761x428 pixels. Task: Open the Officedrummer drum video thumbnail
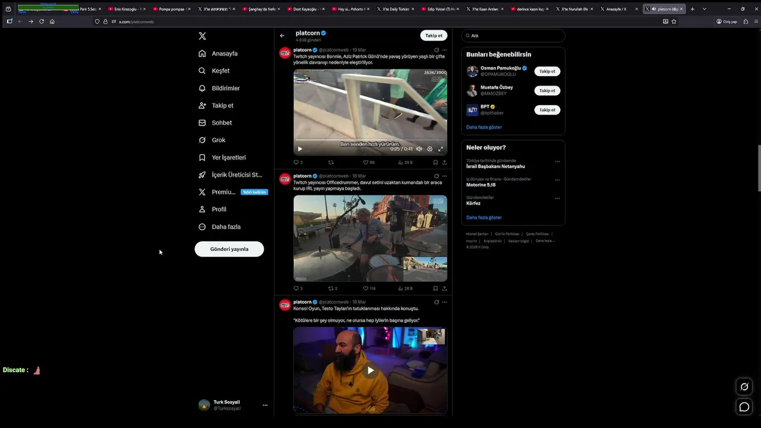tap(370, 238)
